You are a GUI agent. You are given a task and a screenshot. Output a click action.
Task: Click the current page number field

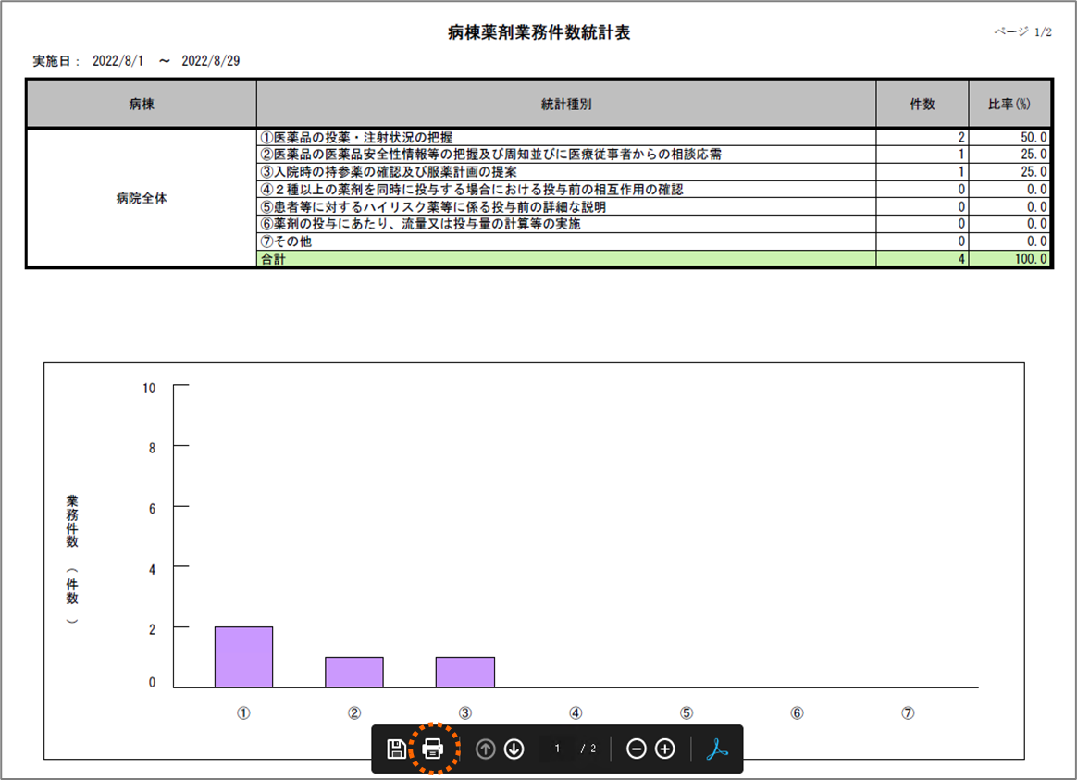tap(558, 749)
